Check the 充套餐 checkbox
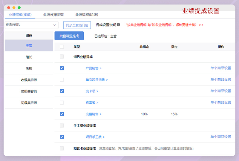The image size is (239, 161). point(62,103)
